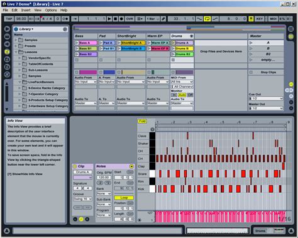Launch the Bass A clip
The height and width of the screenshot is (238, 298).
point(86,43)
